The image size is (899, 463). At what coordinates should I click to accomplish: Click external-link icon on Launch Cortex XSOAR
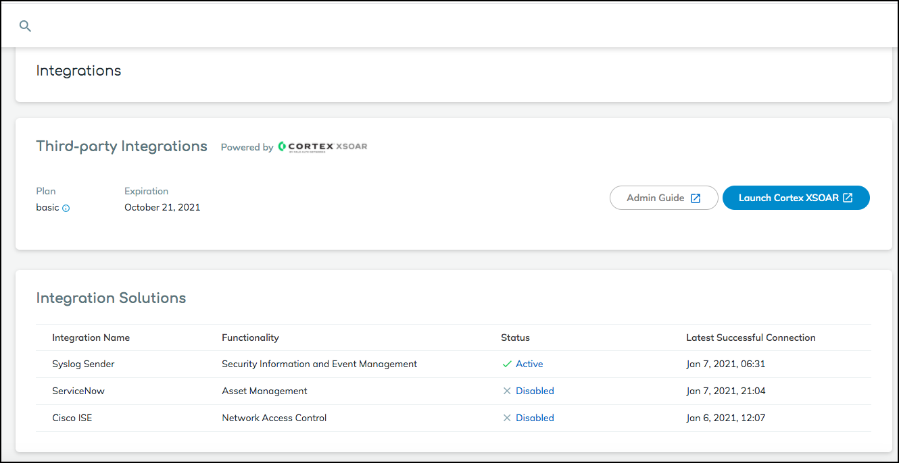tap(848, 198)
